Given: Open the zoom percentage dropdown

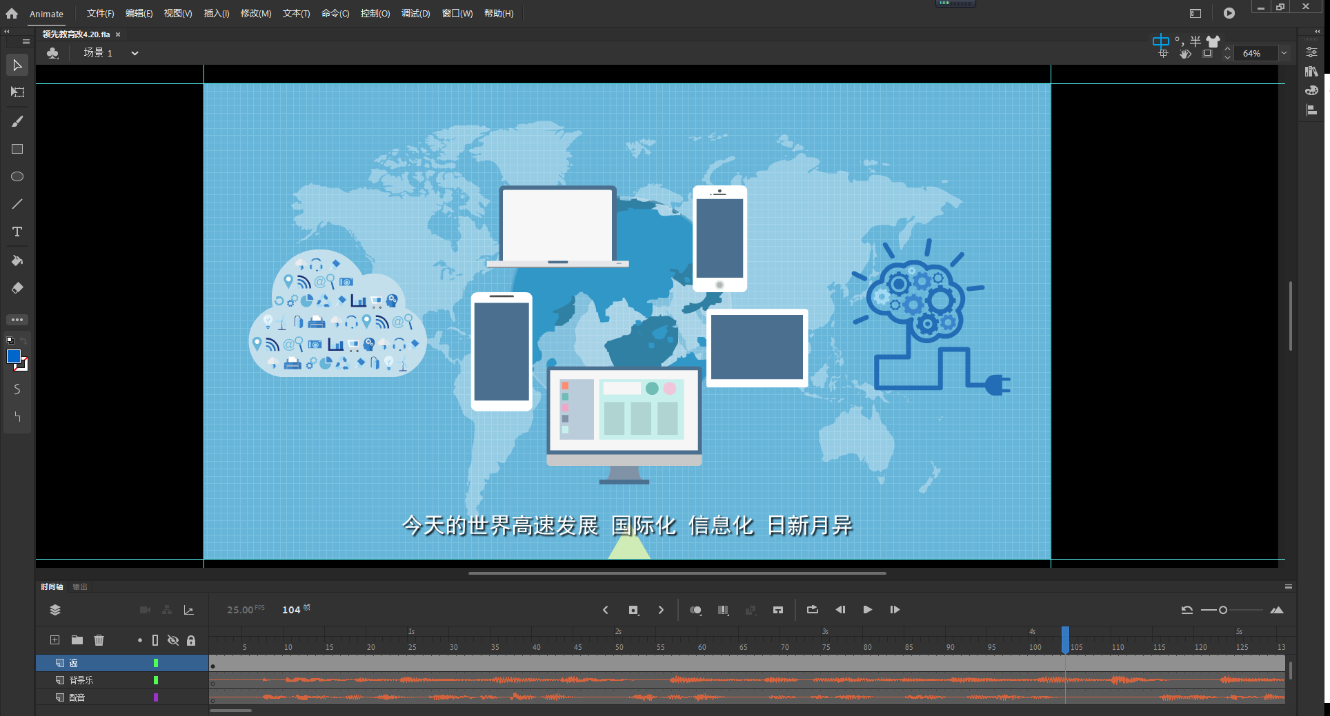Looking at the screenshot, I should (1284, 53).
